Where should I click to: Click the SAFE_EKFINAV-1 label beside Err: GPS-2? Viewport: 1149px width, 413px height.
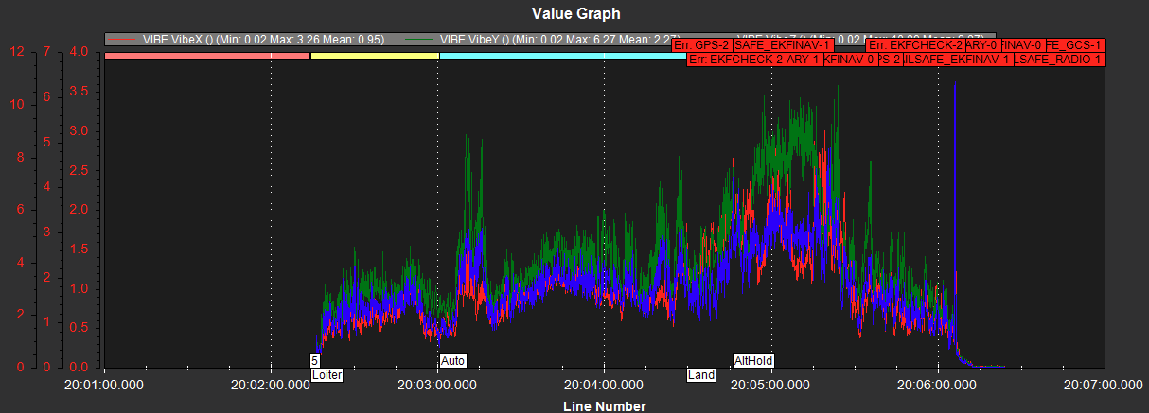pyautogui.click(x=784, y=44)
